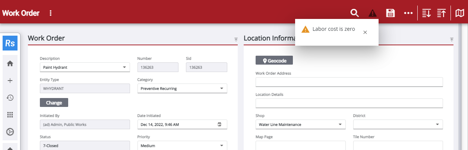
Task: Save the work order with disk icon
Action: [390, 13]
